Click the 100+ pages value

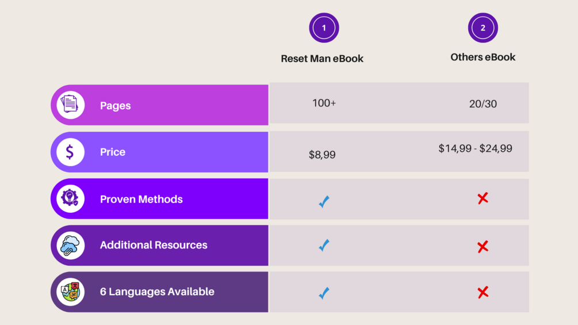pyautogui.click(x=324, y=103)
